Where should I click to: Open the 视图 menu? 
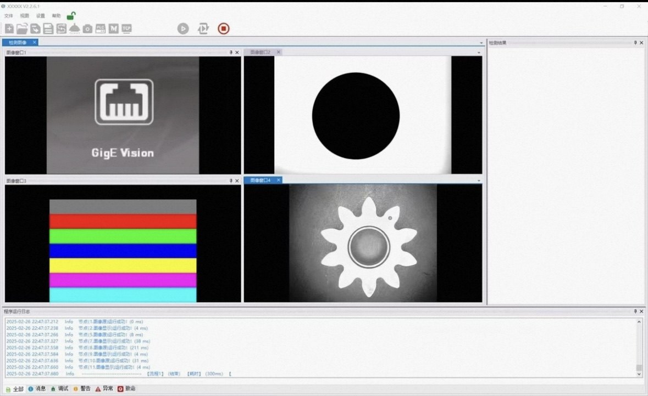click(25, 16)
